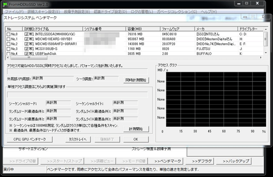Click the simultaneous access progress bar
The image size is (273, 177).
pyautogui.click(x=77, y=71)
